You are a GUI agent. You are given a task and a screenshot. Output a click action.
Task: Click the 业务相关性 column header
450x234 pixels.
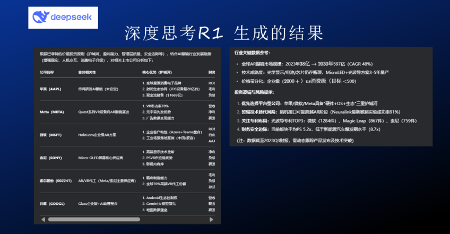click(87, 72)
